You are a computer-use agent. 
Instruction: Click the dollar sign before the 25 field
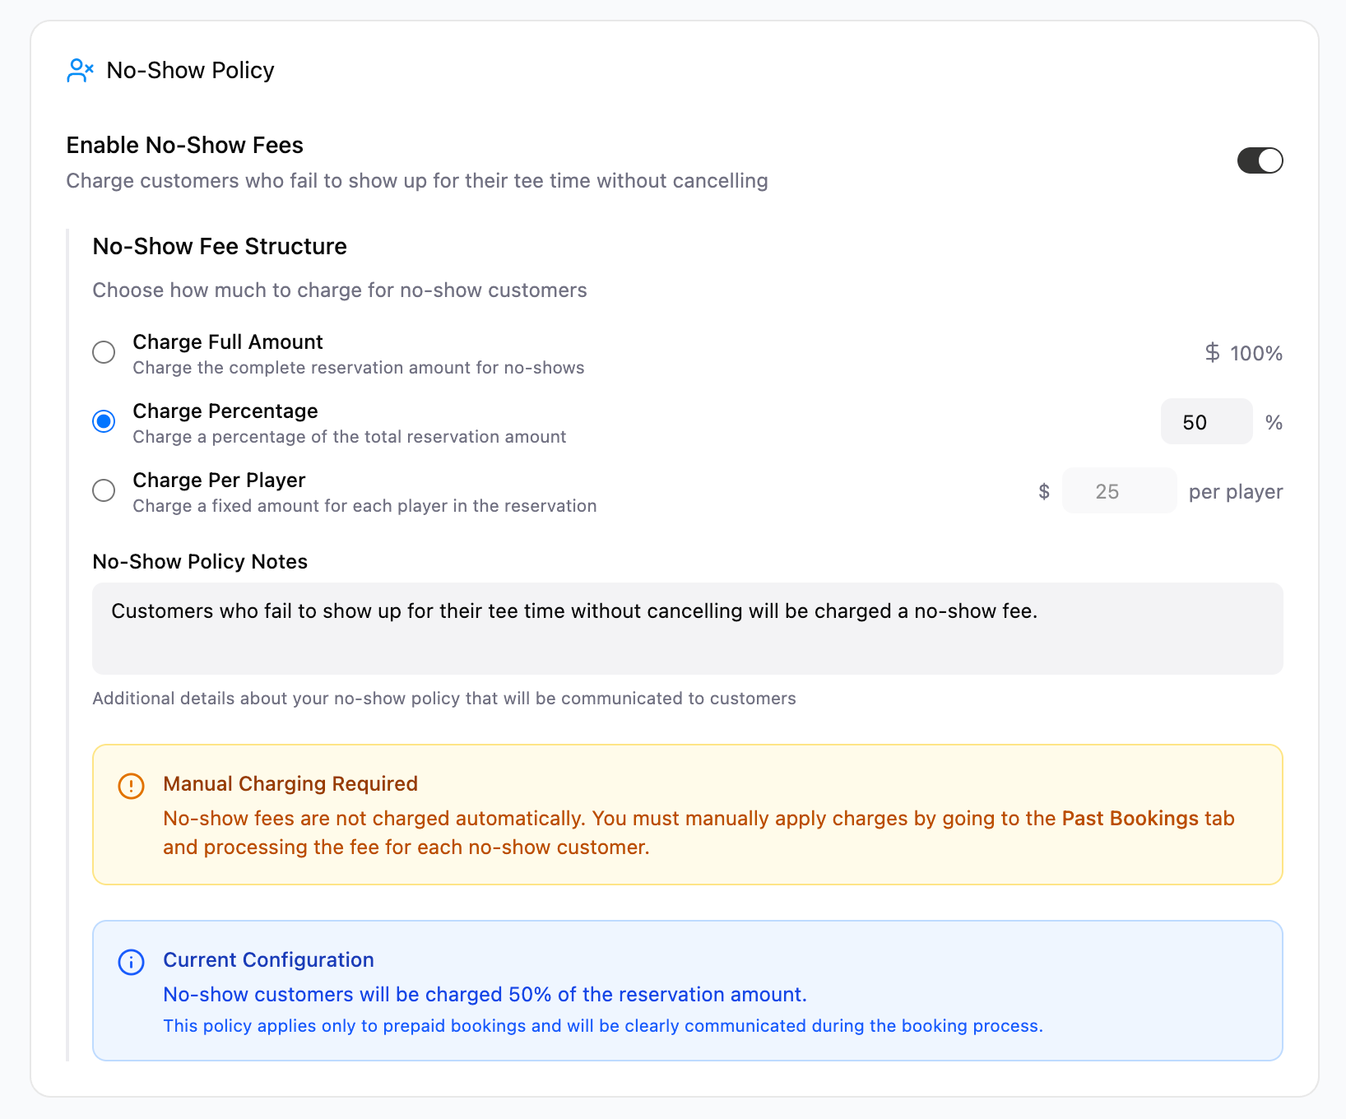tap(1044, 491)
